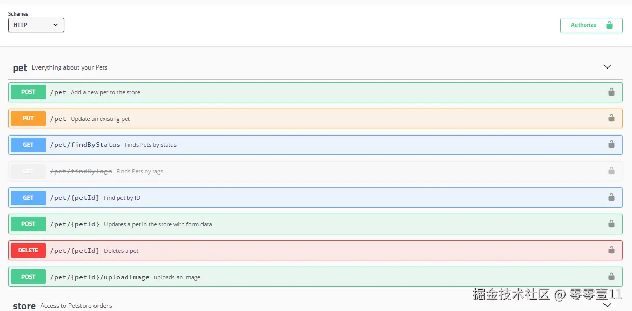Viewport: 632px width, 311px height.
Task: Click 'Everything about your Pets' description
Action: [x=70, y=67]
